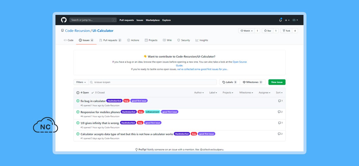Screen dimensions: 359x166
Task: Select the Issues repository tab
Action: pyautogui.click(x=86, y=40)
